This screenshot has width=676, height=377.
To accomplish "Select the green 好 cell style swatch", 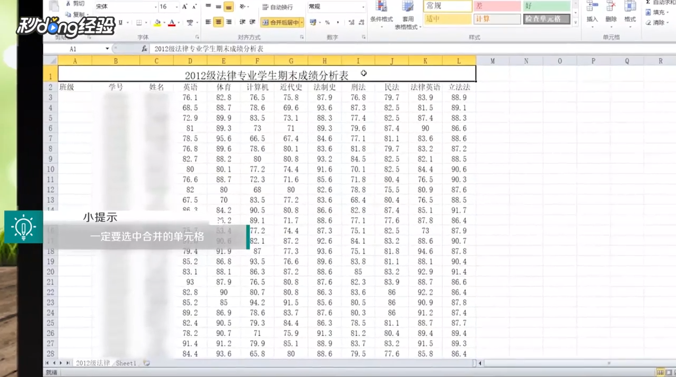I will click(546, 6).
